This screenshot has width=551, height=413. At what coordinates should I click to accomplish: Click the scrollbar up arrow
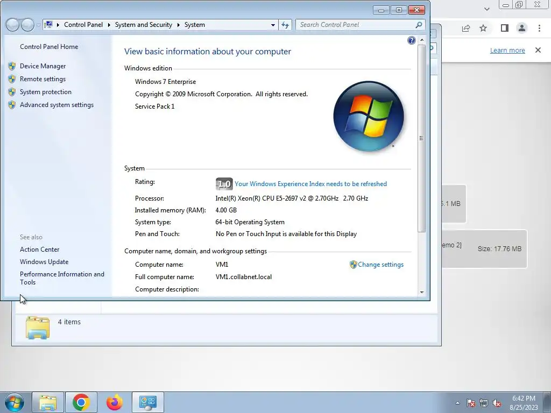(x=422, y=40)
